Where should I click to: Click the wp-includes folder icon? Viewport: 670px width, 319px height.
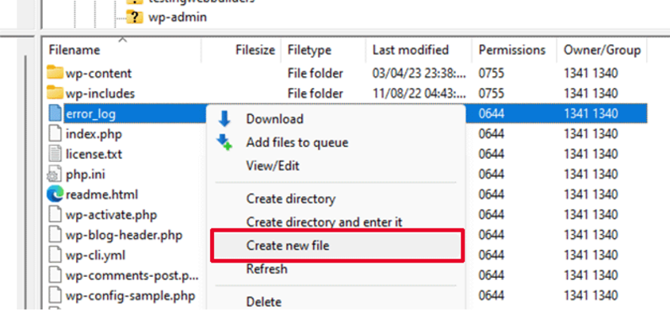point(55,93)
